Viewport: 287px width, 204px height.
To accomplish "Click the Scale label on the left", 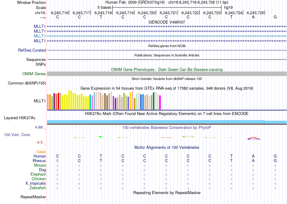I will (x=41, y=8).
